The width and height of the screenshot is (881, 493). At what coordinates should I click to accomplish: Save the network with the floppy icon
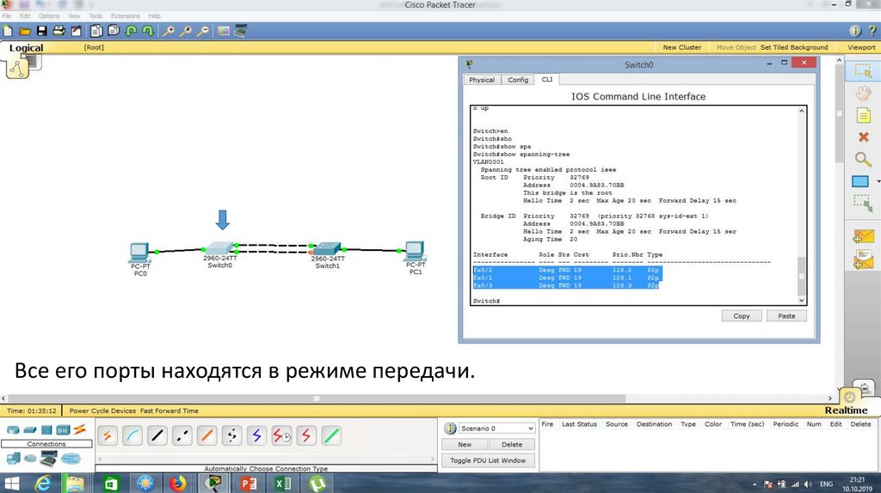(41, 31)
